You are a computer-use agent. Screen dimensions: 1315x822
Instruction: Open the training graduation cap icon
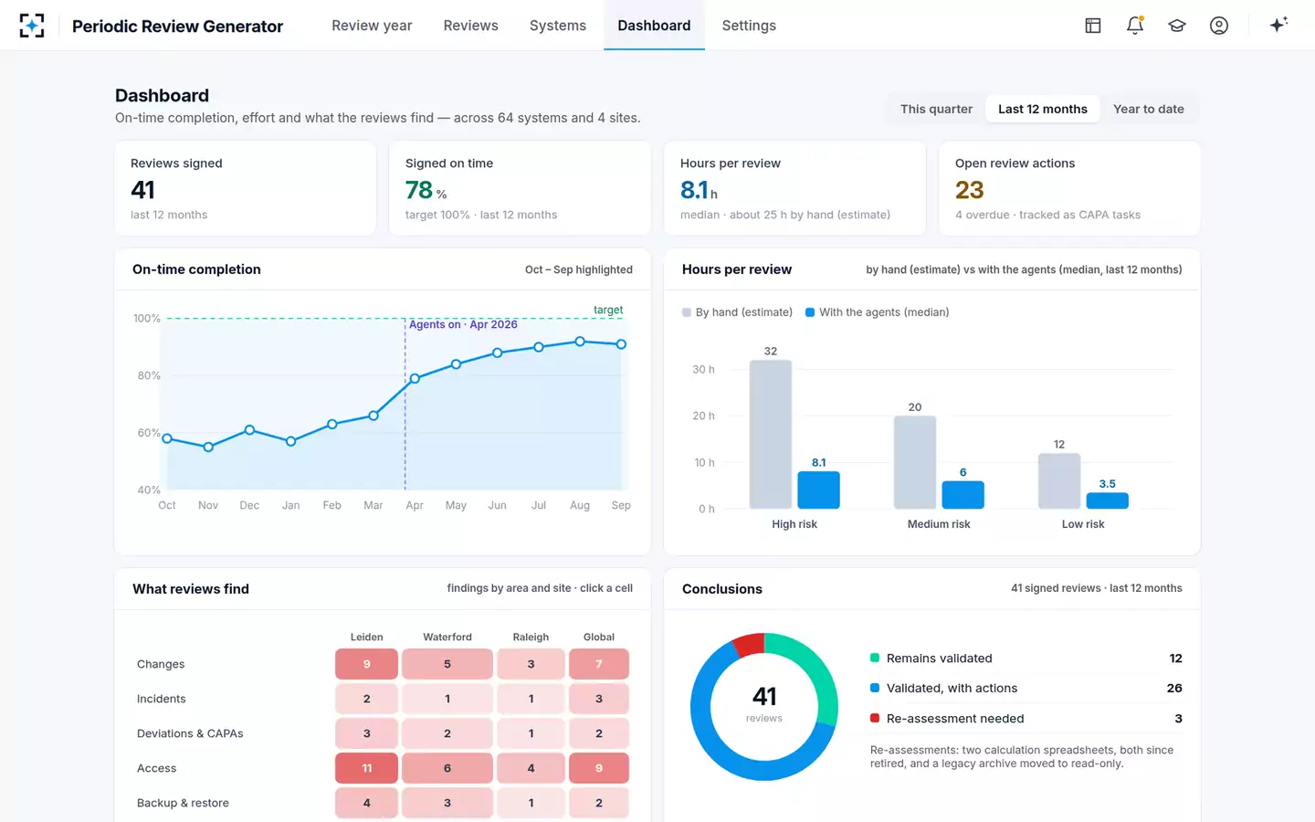[1177, 26]
